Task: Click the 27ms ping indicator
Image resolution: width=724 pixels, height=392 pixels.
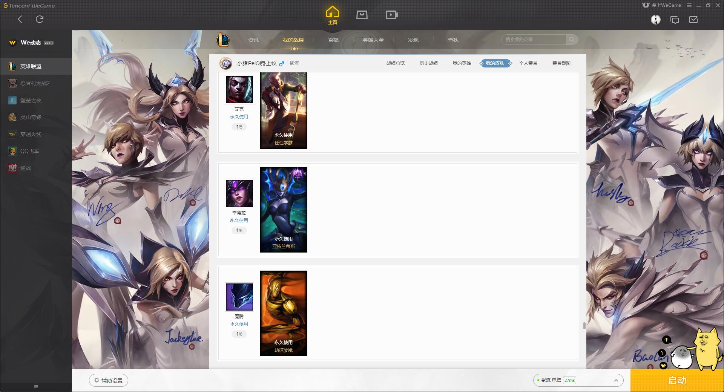Action: 569,380
